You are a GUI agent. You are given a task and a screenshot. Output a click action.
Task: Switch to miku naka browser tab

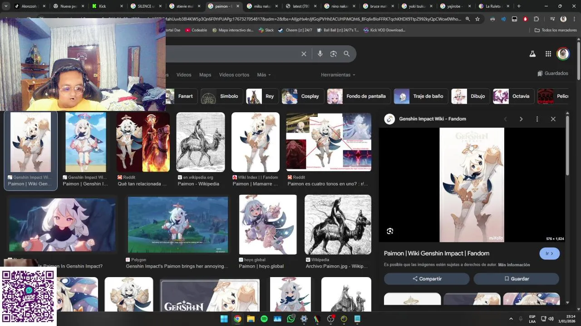(261, 6)
